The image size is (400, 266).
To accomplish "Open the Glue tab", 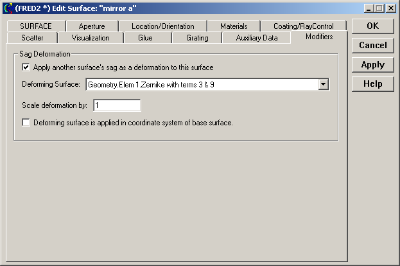I will [145, 38].
